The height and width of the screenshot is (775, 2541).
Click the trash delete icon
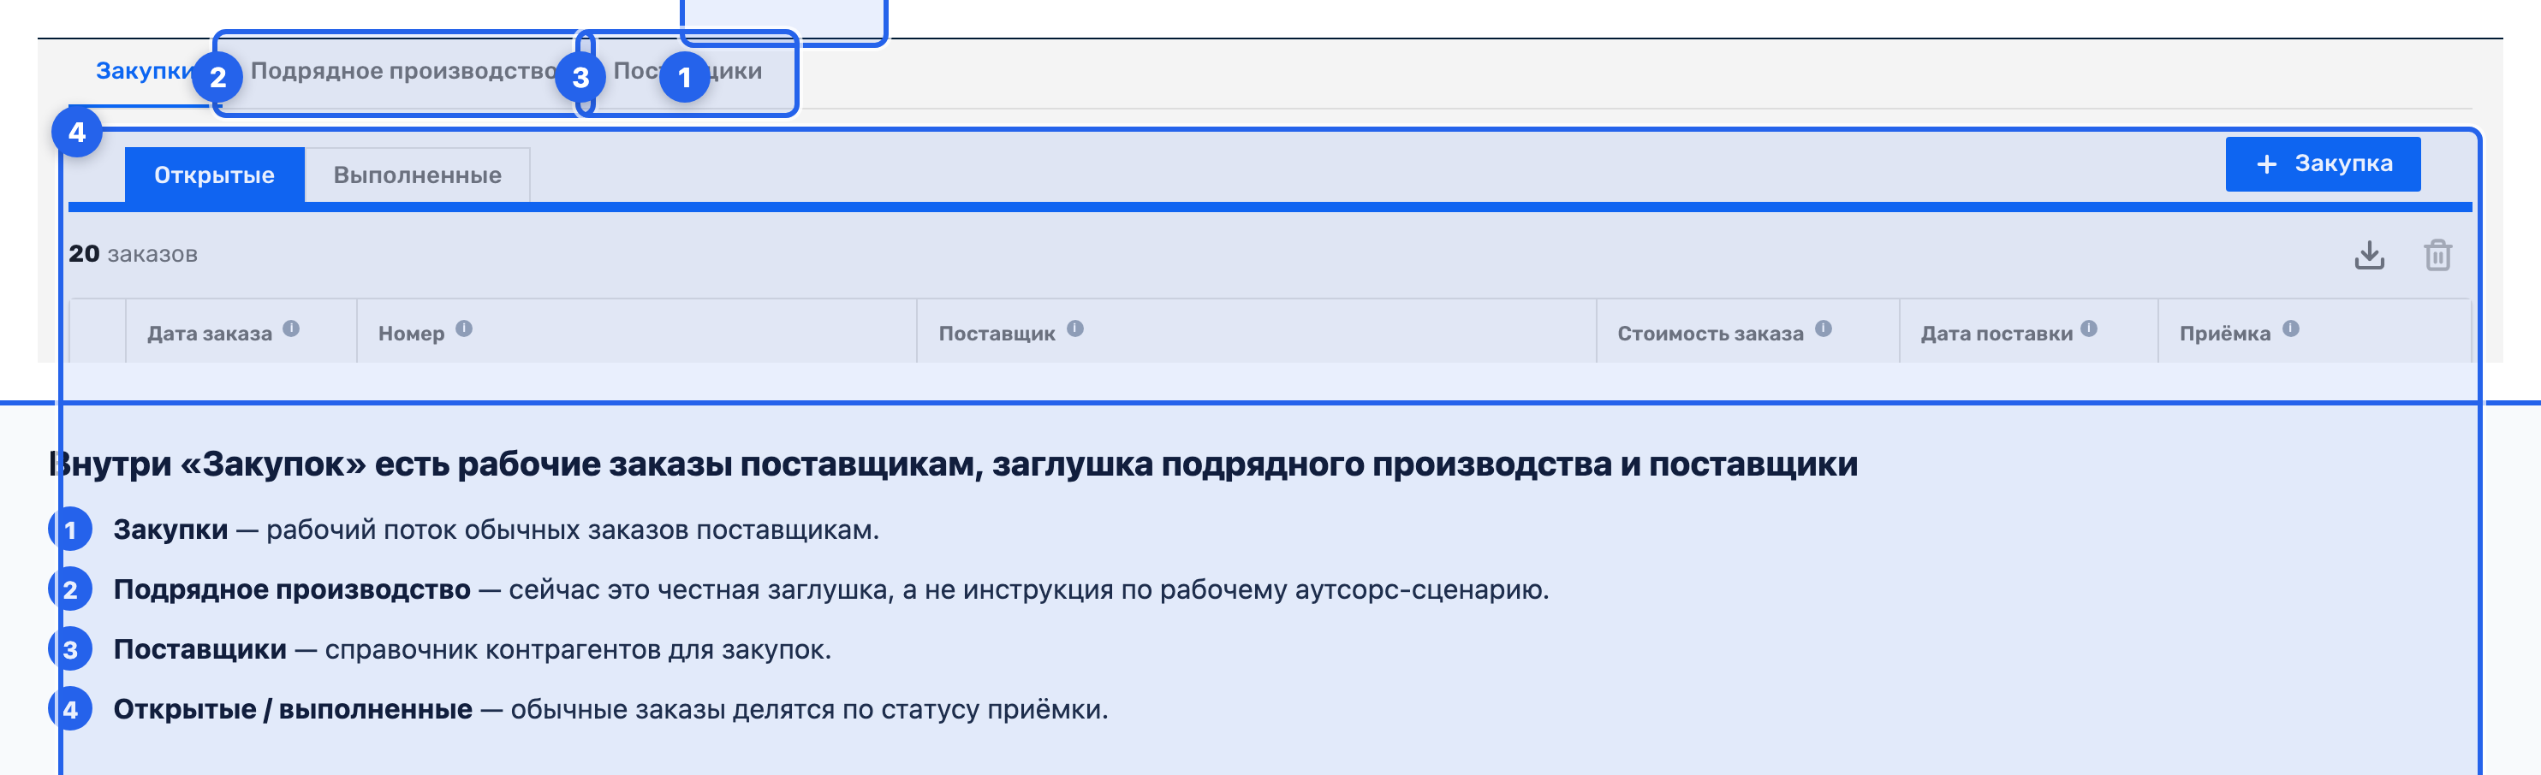[x=2437, y=256]
